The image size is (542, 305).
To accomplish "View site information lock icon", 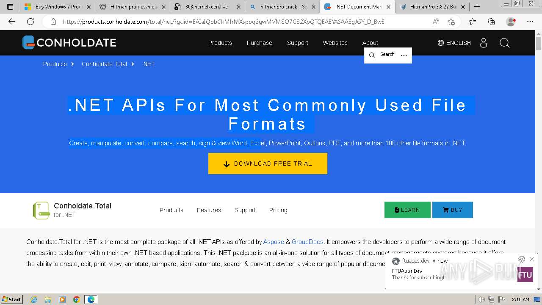I will click(53, 22).
